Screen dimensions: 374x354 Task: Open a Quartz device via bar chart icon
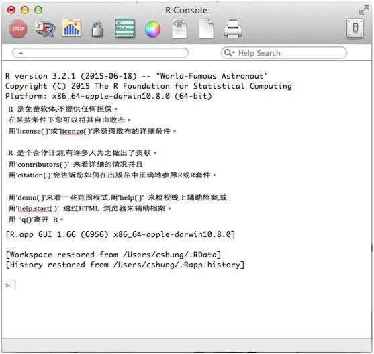72,28
